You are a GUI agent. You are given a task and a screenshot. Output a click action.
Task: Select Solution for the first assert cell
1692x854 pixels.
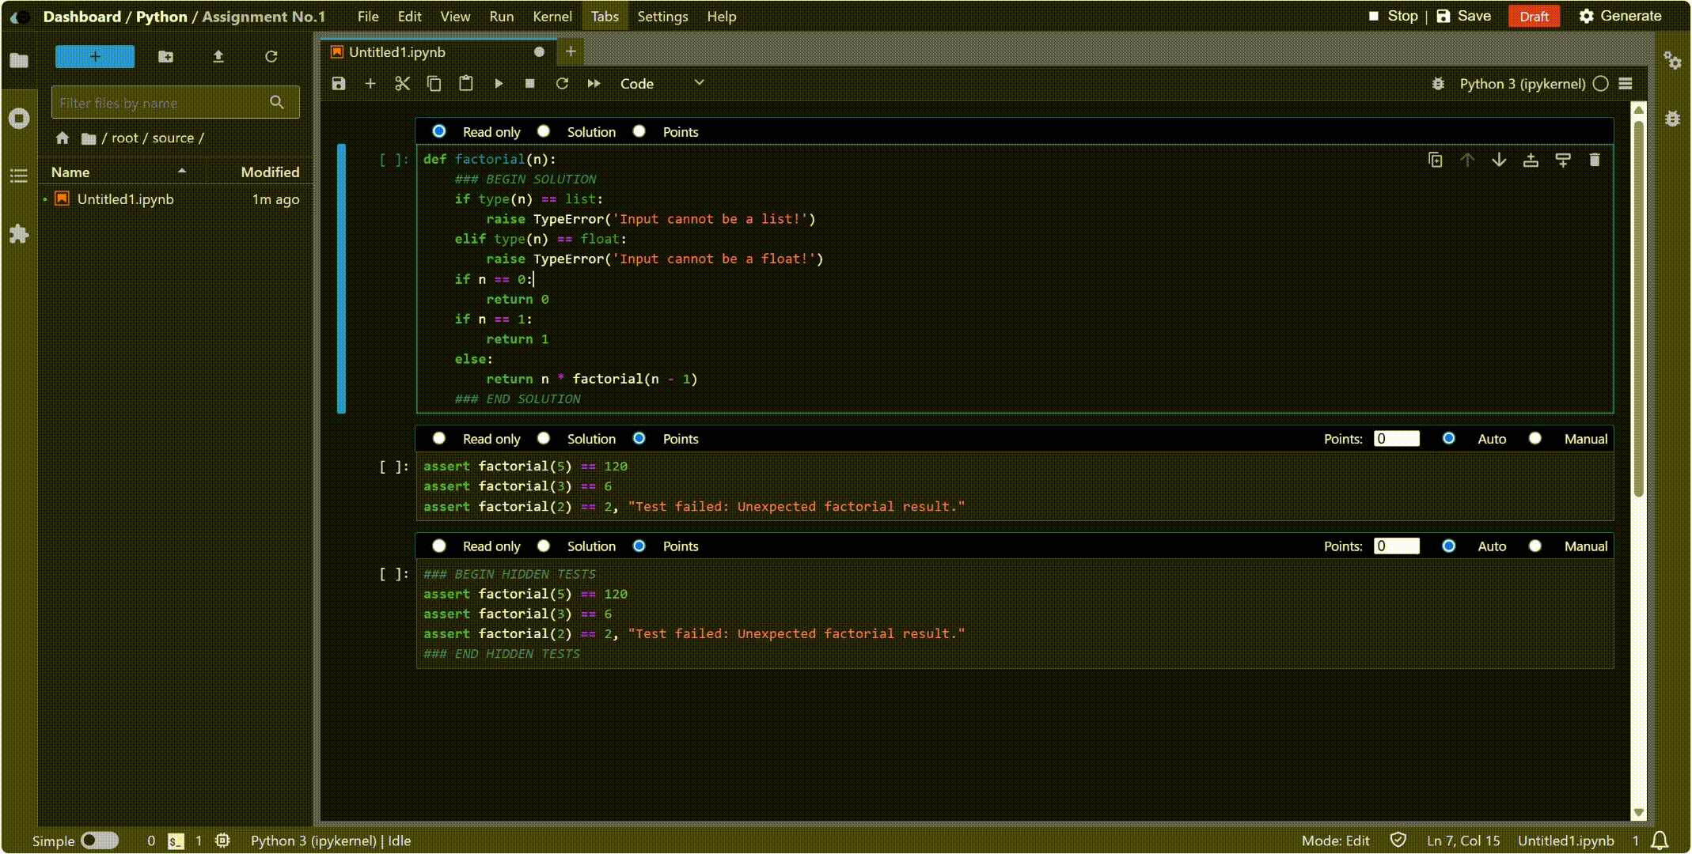pos(544,438)
